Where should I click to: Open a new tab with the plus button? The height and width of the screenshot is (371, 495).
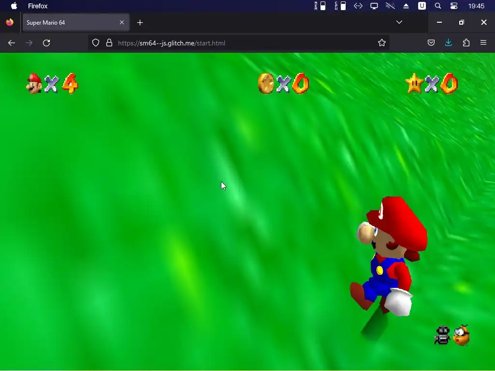(x=140, y=22)
